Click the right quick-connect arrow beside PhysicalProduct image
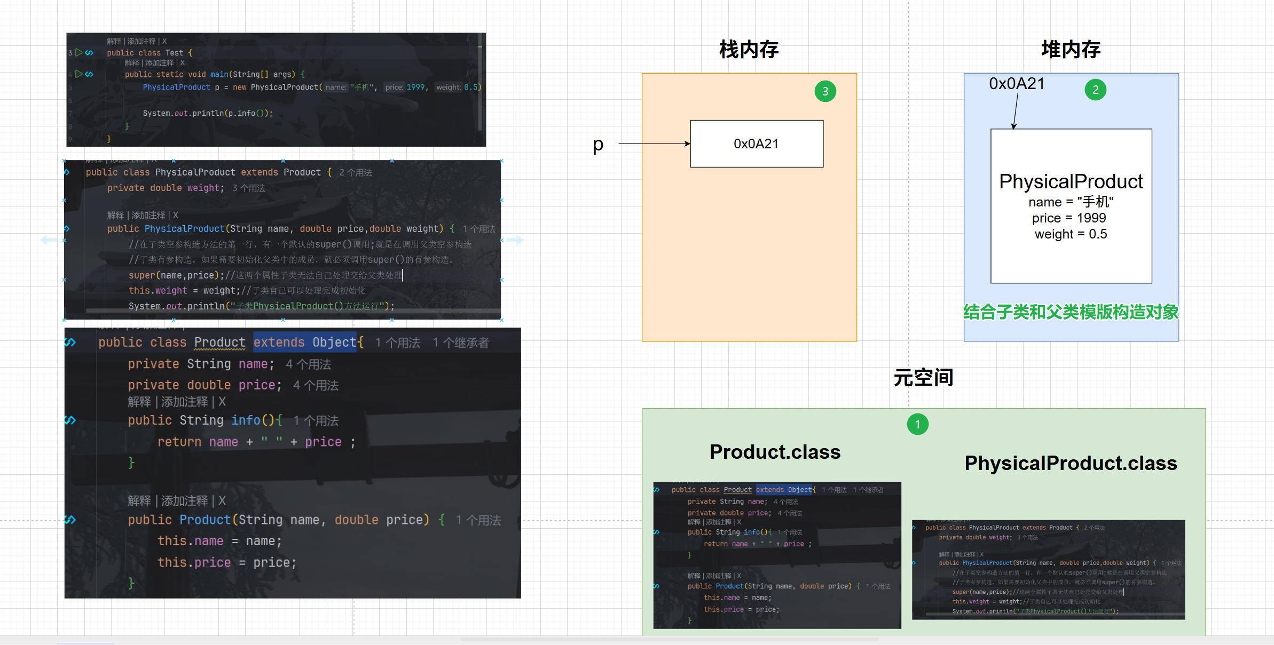The image size is (1274, 645). pos(515,240)
